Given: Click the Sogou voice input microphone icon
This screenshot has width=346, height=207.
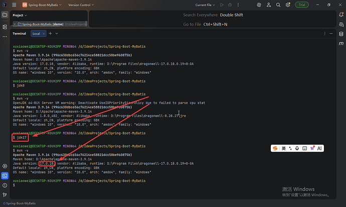Looking at the screenshot, I should coord(297,148).
